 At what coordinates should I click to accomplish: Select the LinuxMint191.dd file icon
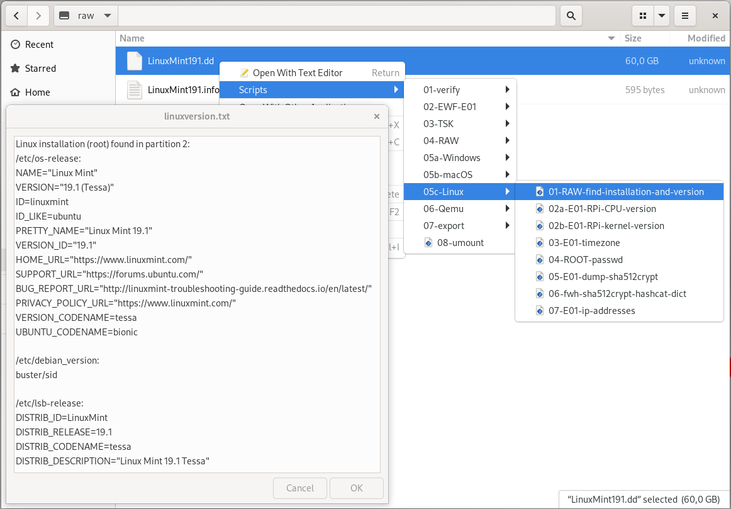(x=135, y=60)
